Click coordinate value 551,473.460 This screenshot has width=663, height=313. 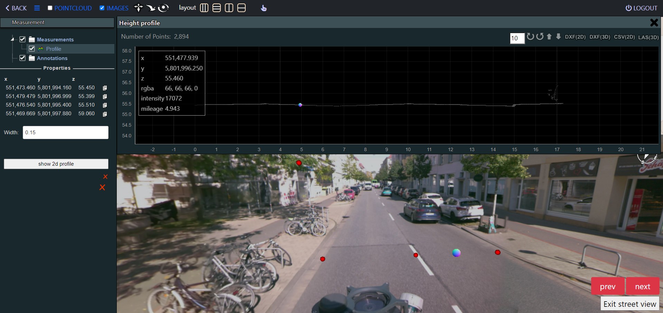click(20, 88)
